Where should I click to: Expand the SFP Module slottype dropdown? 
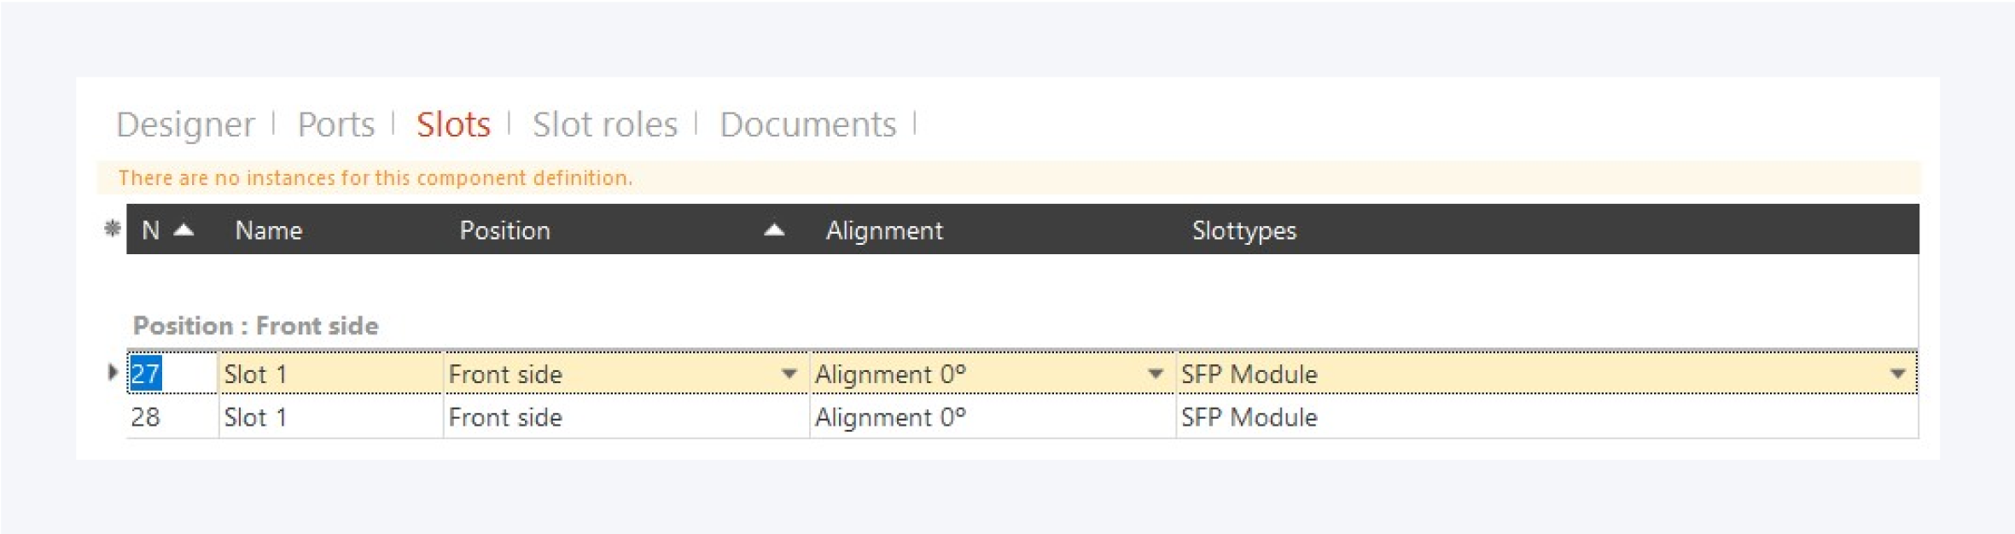(1898, 374)
